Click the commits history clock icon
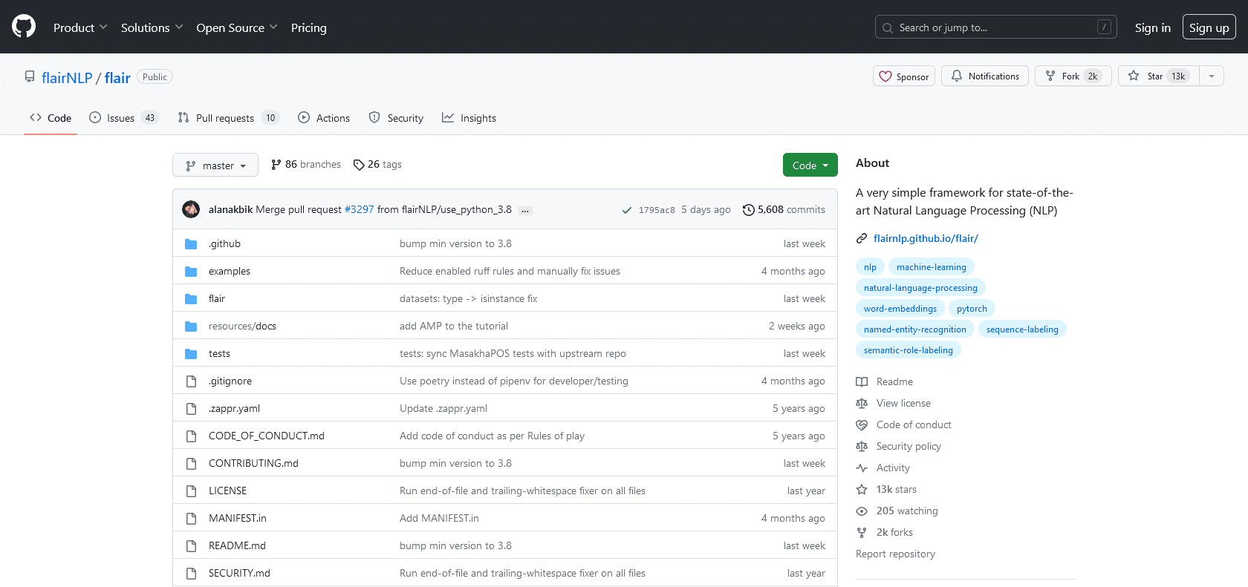This screenshot has width=1248, height=587. tap(749, 210)
